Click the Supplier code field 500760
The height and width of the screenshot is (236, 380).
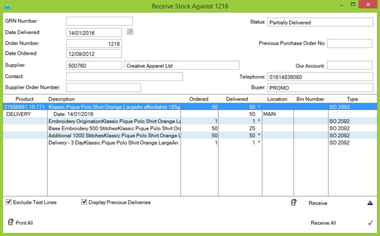[x=94, y=65]
